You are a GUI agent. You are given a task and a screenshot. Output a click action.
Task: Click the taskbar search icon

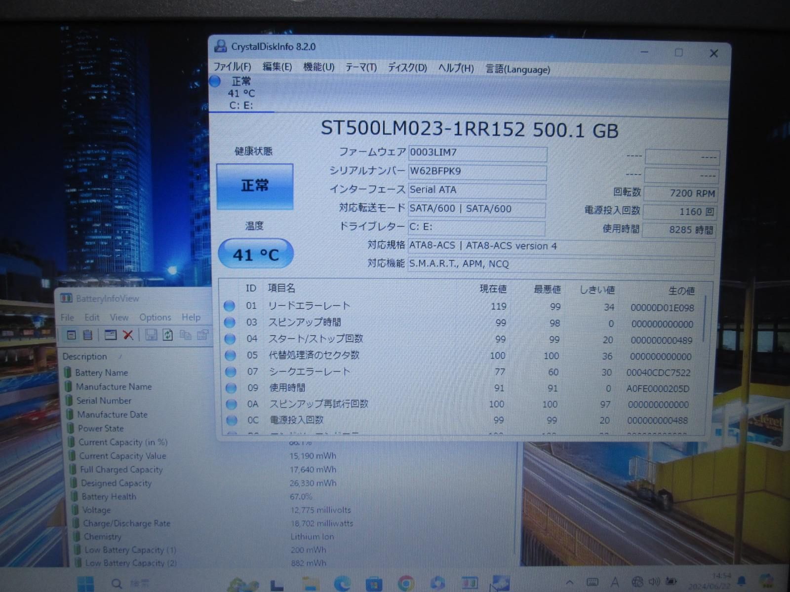(117, 584)
